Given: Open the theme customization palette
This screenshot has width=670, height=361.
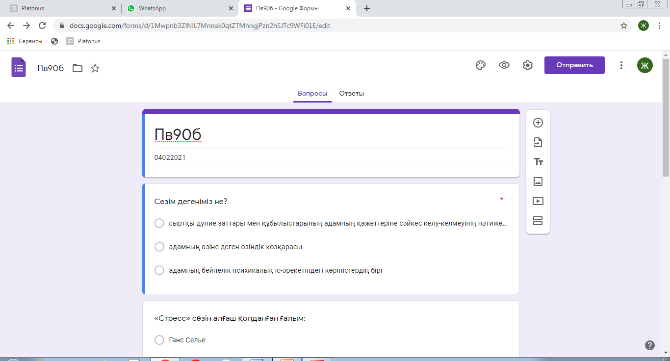Looking at the screenshot, I should click(x=481, y=65).
